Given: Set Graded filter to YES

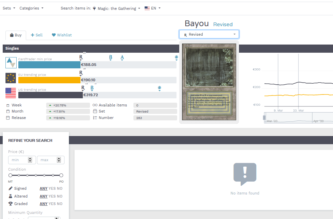Looking at the screenshot, I should (52, 204).
